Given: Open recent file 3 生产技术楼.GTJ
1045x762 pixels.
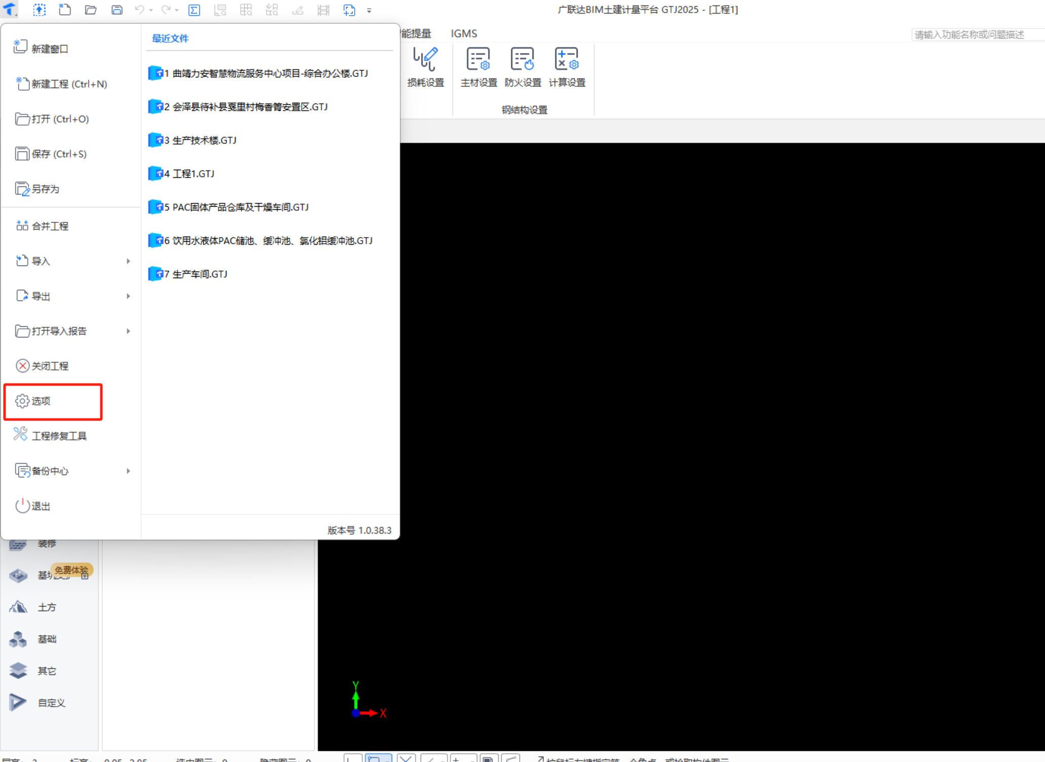Looking at the screenshot, I should tap(193, 140).
